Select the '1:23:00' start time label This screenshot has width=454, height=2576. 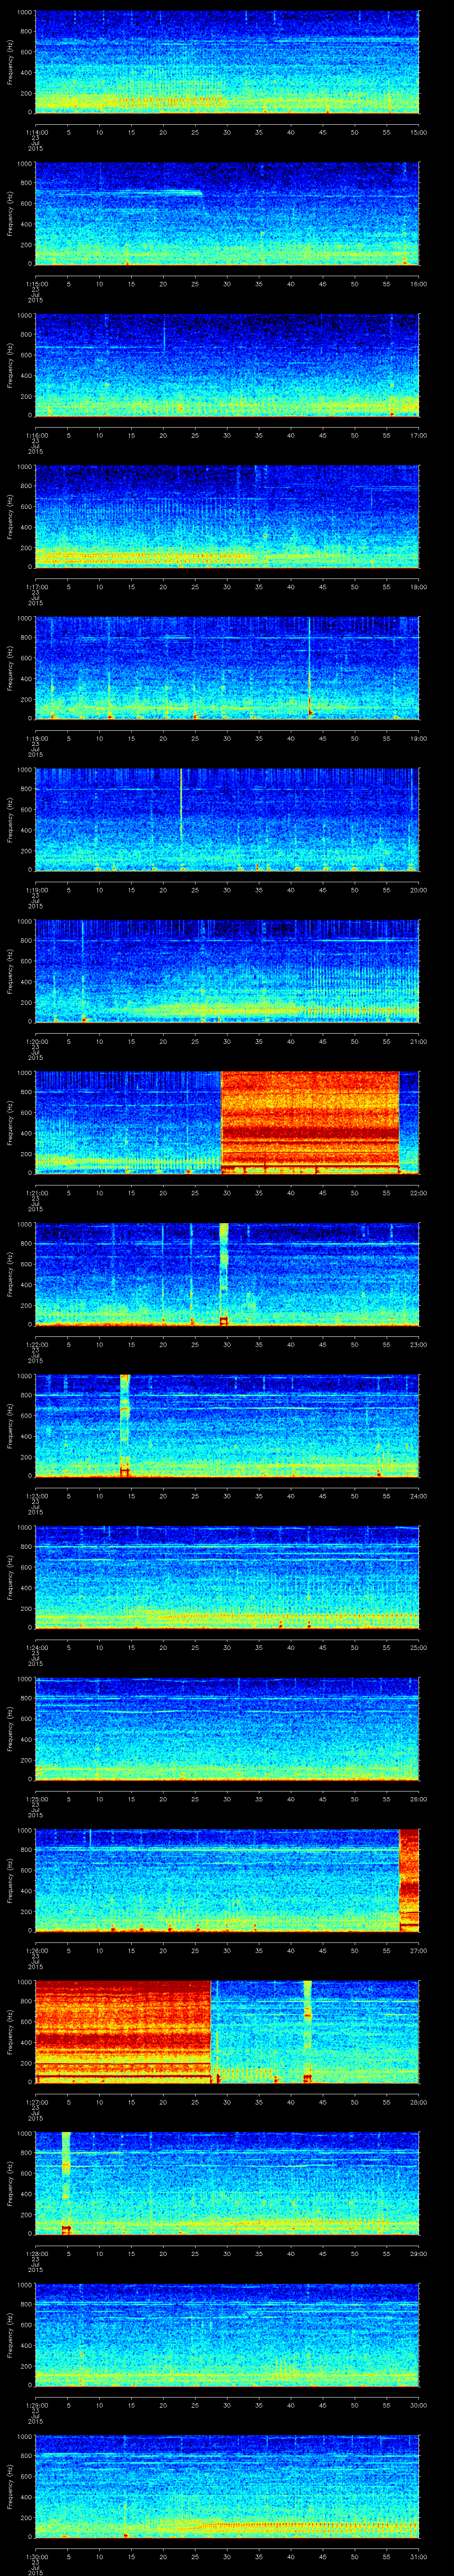(x=36, y=1496)
